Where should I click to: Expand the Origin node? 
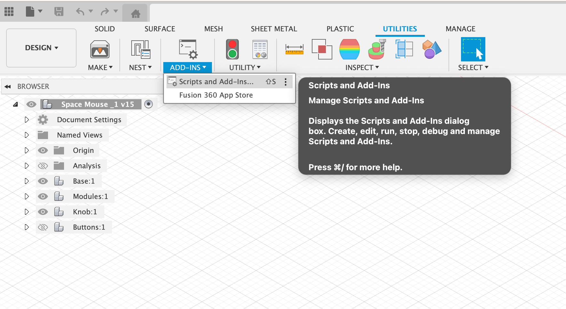(x=27, y=150)
